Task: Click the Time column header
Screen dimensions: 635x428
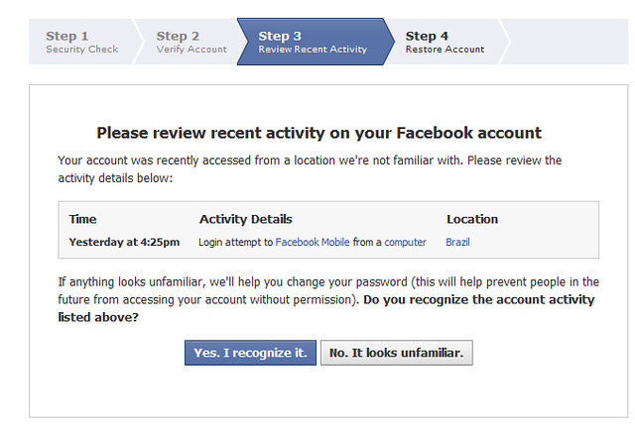Action: point(83,219)
